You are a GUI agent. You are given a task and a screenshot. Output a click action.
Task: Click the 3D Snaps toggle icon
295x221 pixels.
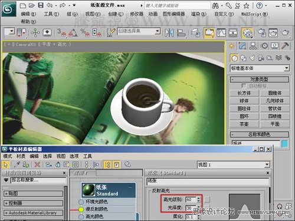(x=61, y=32)
